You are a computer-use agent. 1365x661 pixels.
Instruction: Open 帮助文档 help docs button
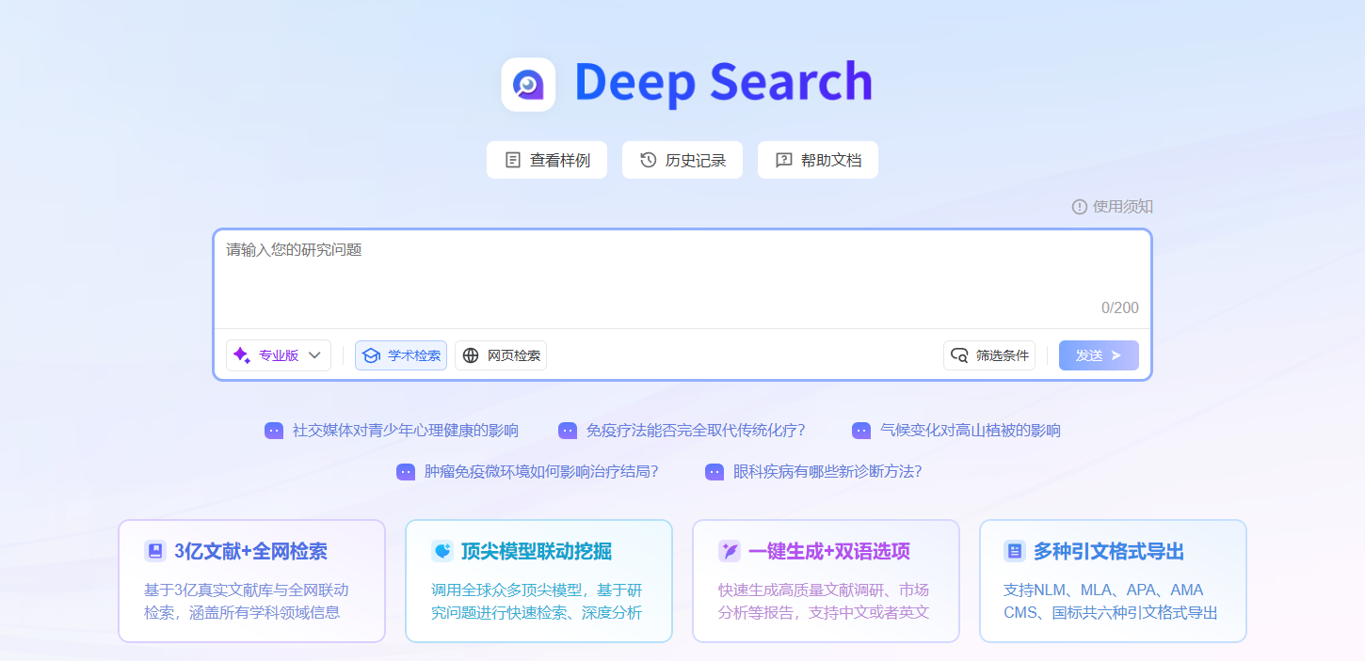click(818, 160)
